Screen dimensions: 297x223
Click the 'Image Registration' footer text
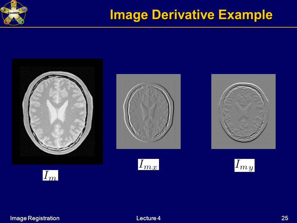pyautogui.click(x=35, y=218)
